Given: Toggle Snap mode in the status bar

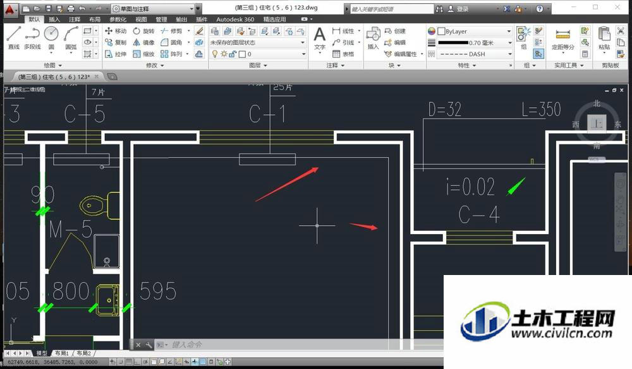Looking at the screenshot, I should (x=121, y=362).
